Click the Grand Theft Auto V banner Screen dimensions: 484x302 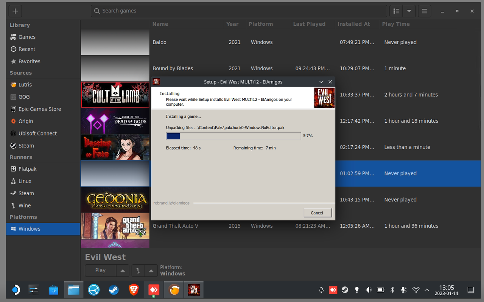[x=115, y=226]
